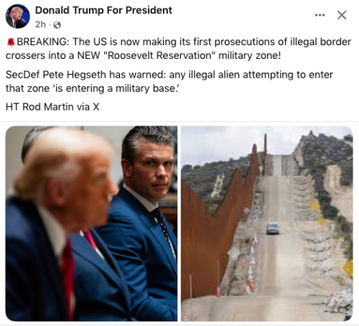Click the SecDef Pete Hegseth sentence
This screenshot has height=326, width=359.
pos(169,82)
